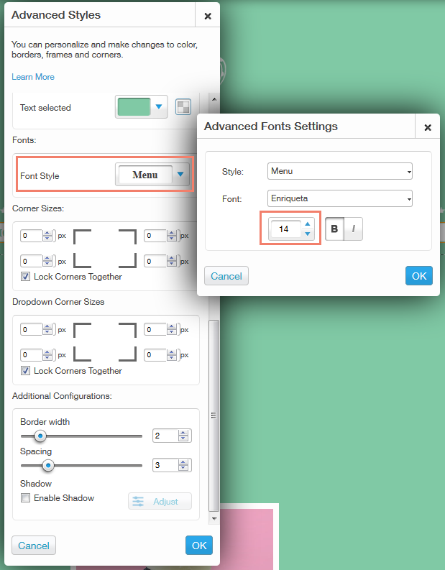Close the Advanced Styles dialog
This screenshot has width=445, height=570.
[x=208, y=16]
